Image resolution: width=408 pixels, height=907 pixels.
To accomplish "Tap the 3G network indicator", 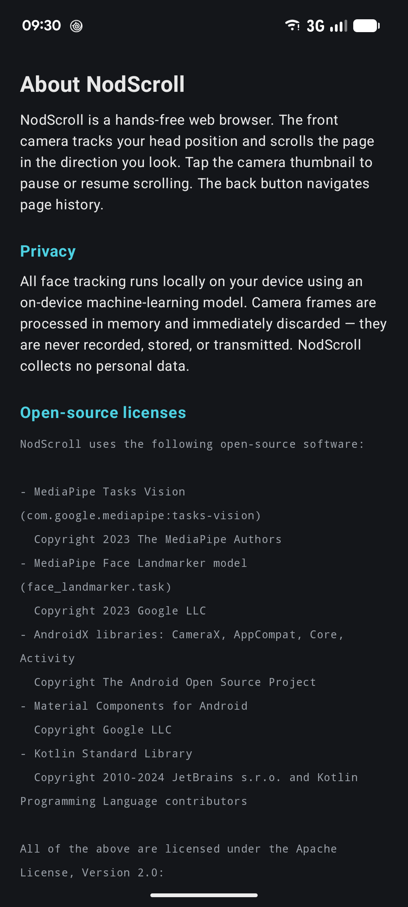I will pyautogui.click(x=315, y=26).
